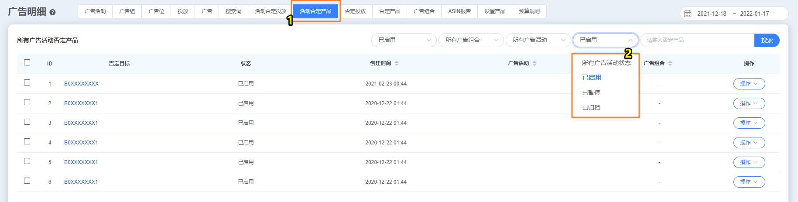Focus the 请输入否定产品 search field
798x202 pixels.
pos(697,40)
